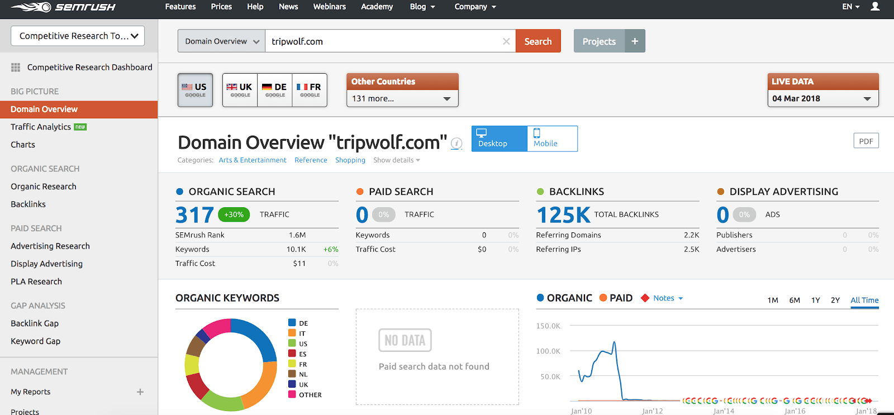Open Backlink Gap in sidebar

(x=35, y=323)
